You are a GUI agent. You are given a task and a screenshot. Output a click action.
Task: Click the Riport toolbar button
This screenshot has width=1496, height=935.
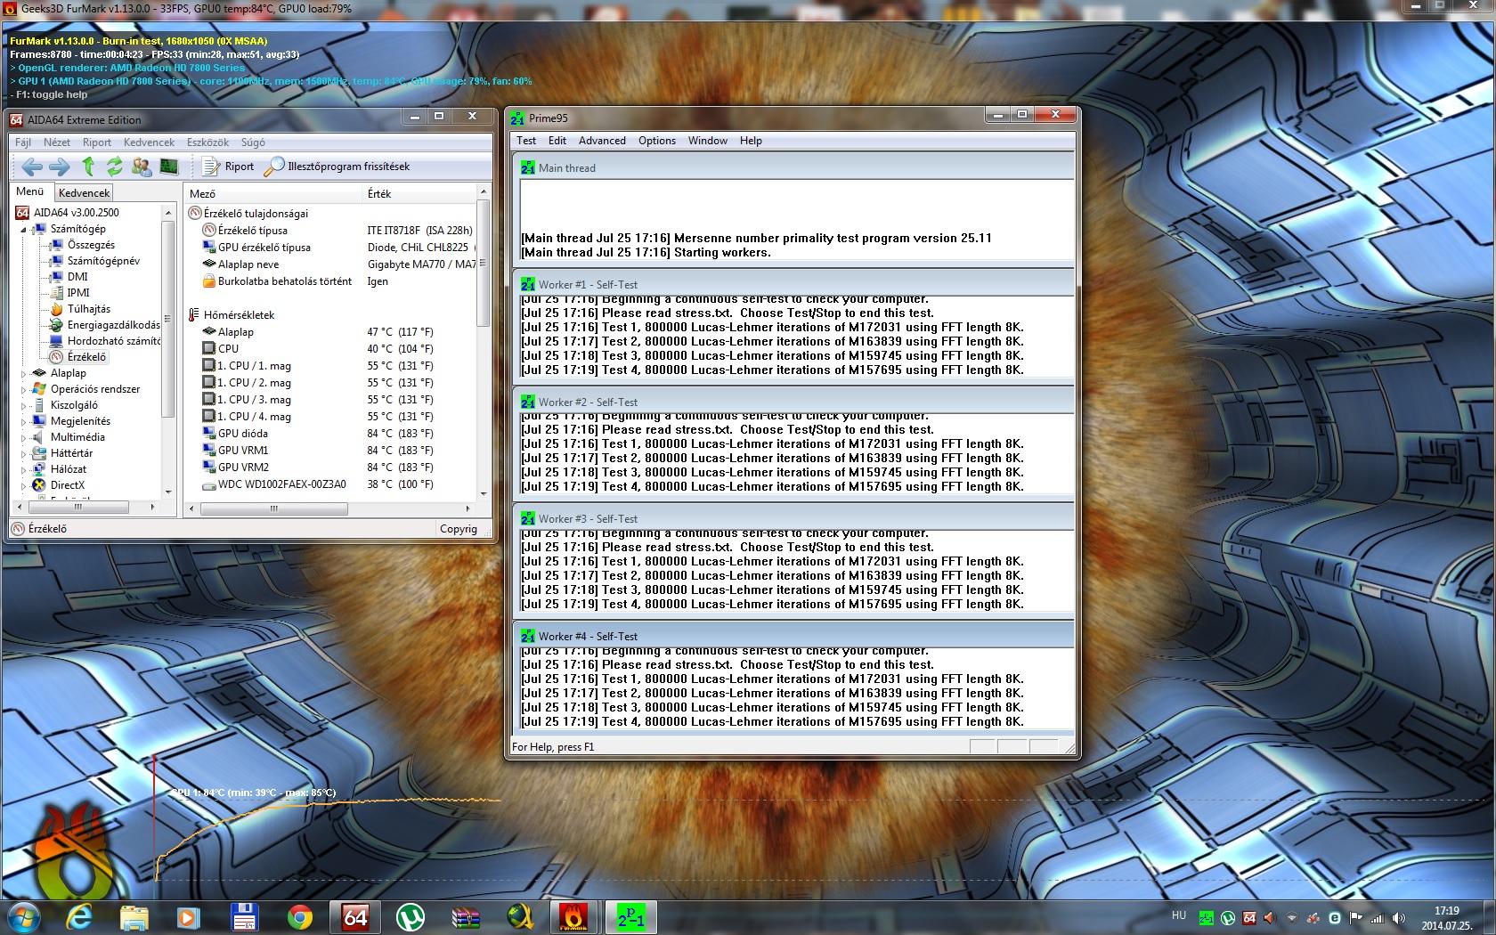click(229, 167)
